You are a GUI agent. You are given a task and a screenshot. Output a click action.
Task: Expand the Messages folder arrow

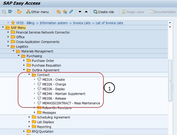(x=34, y=112)
